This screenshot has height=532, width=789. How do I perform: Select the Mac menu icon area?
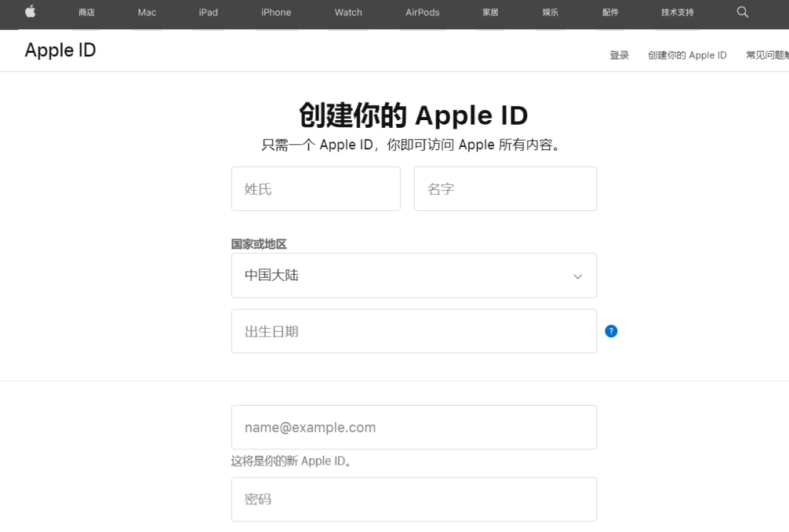pyautogui.click(x=146, y=12)
